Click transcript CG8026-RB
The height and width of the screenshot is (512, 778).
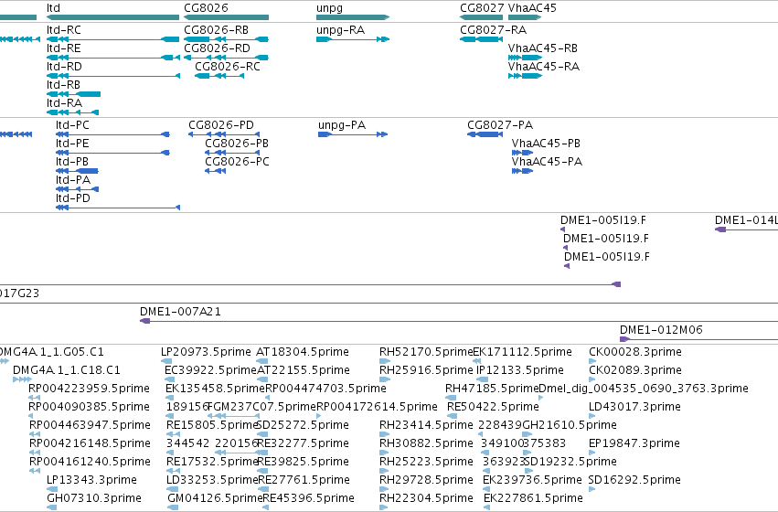pos(216,30)
